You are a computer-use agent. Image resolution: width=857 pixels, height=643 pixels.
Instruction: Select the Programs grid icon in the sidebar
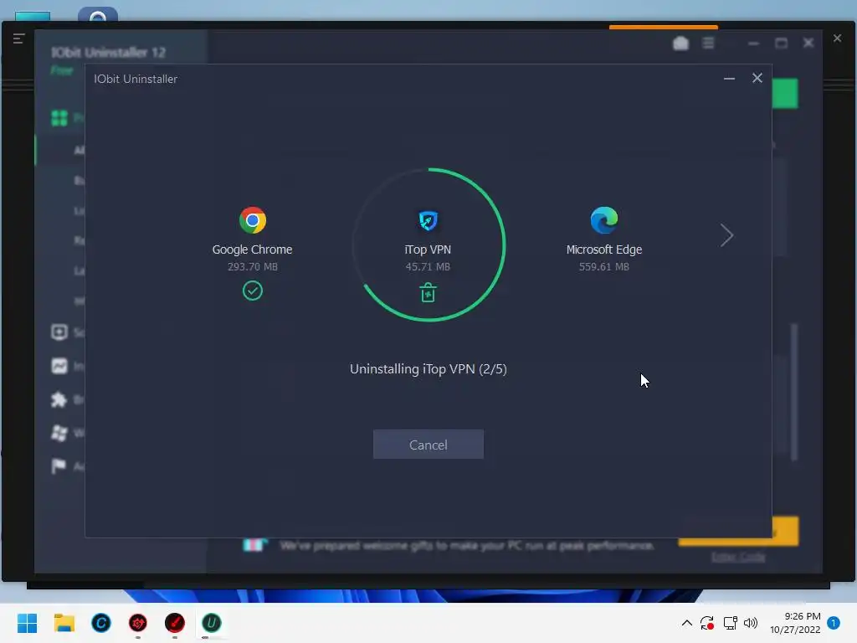click(59, 117)
